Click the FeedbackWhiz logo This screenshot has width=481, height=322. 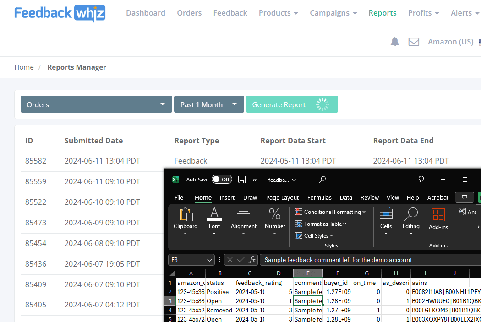tap(60, 13)
